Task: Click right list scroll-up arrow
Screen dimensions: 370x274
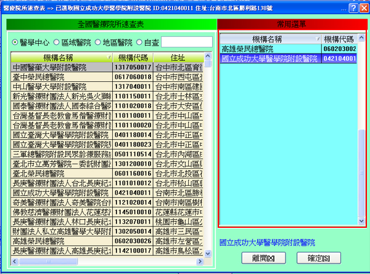Action: [x=361, y=38]
